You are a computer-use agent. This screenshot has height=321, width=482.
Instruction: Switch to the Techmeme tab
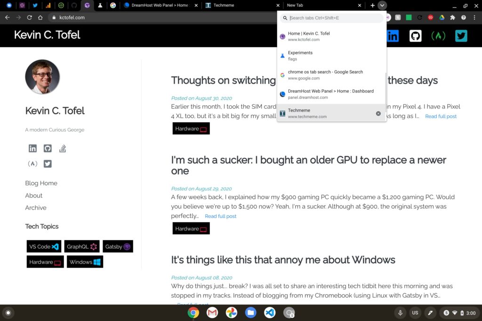[242, 5]
